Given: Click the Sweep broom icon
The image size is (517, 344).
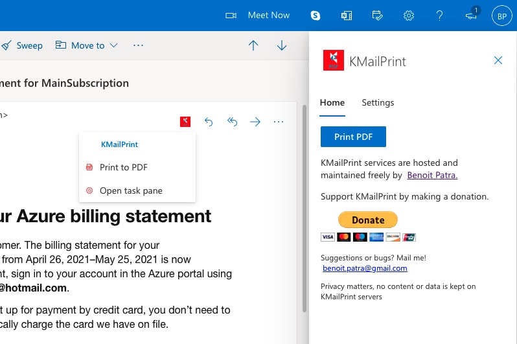Looking at the screenshot, I should tap(6, 45).
